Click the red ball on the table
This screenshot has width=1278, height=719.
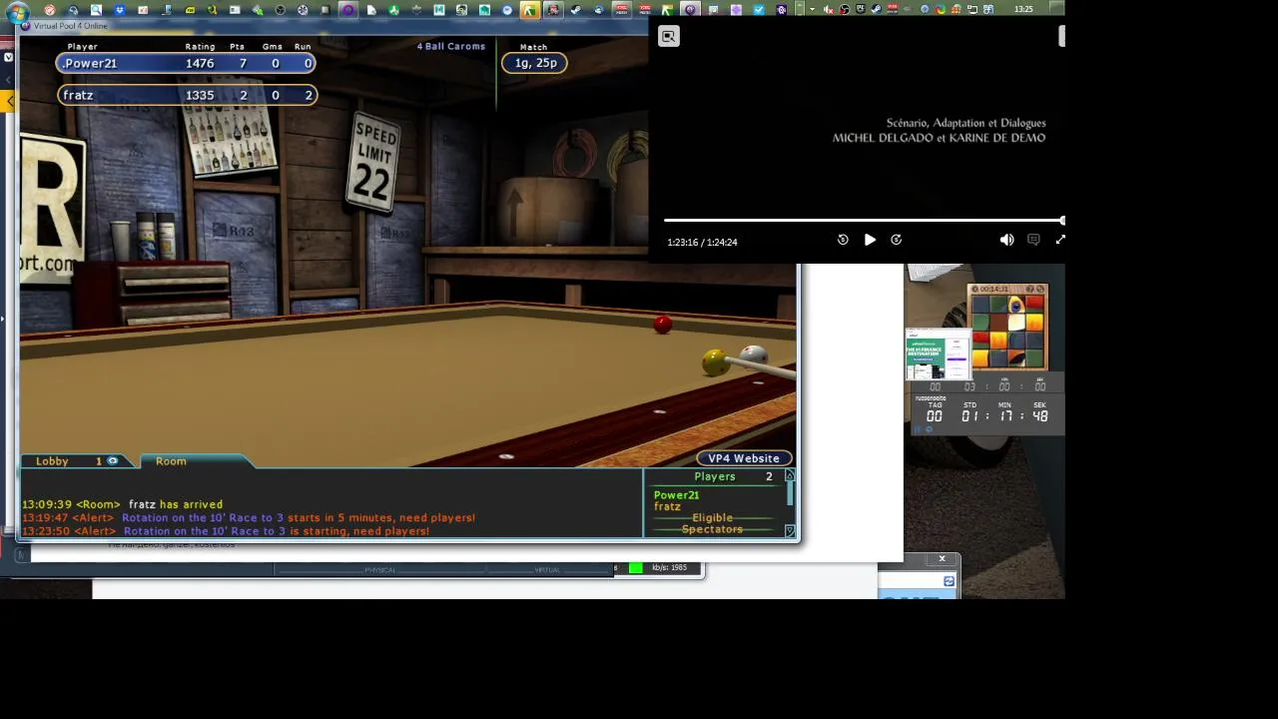click(x=663, y=325)
